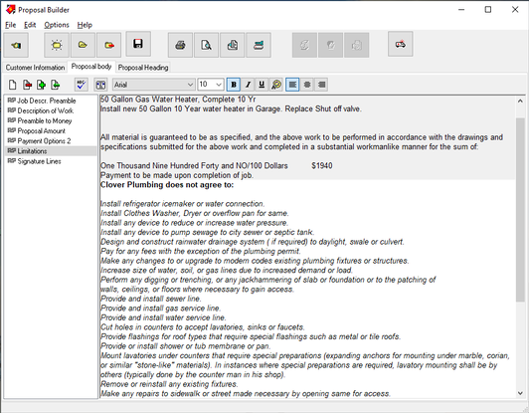This screenshot has height=413, width=529.
Task: Open the Arial font dropdown
Action: tap(190, 85)
